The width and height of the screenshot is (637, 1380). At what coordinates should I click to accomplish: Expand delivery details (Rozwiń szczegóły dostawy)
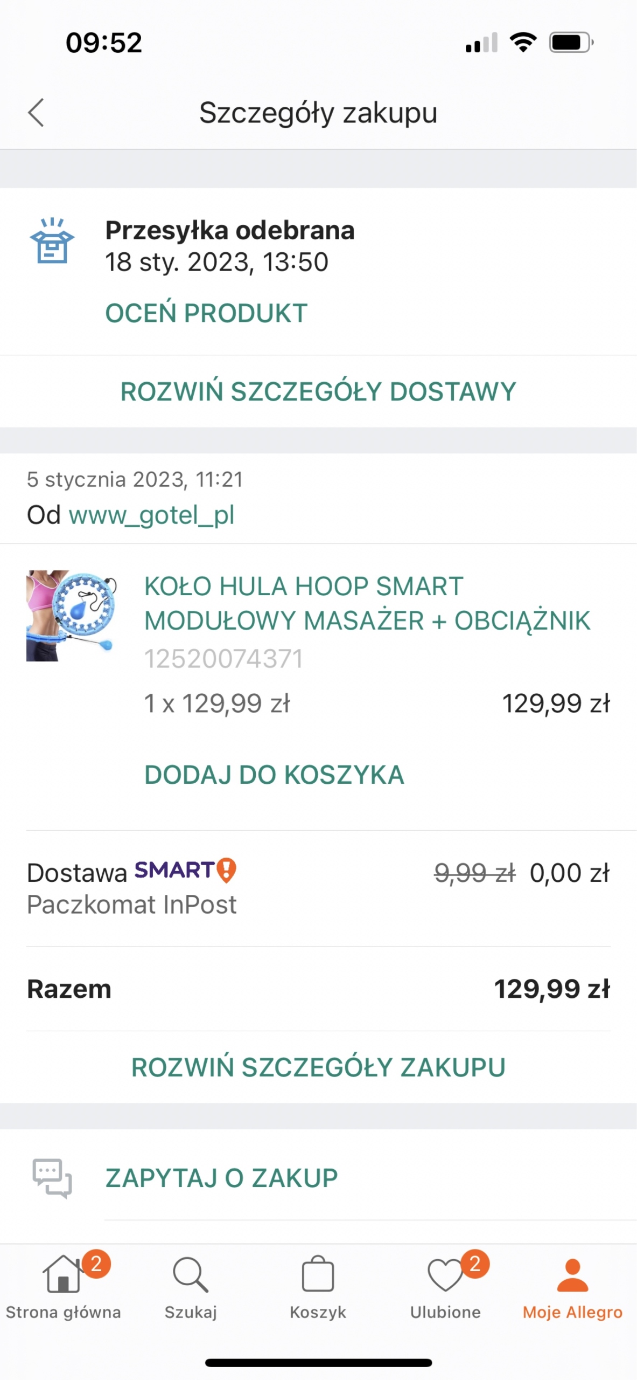[x=318, y=391]
